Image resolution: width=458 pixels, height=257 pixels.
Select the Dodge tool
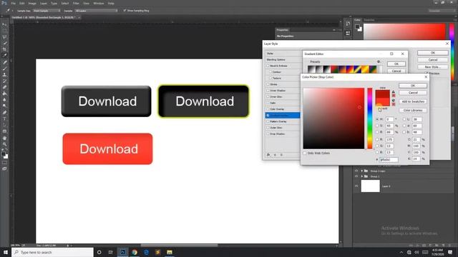point(4,106)
